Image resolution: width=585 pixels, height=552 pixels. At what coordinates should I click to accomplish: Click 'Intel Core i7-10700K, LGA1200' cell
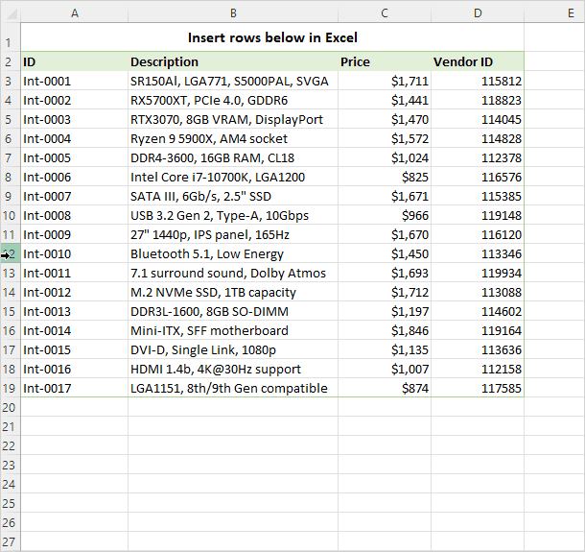coord(233,177)
